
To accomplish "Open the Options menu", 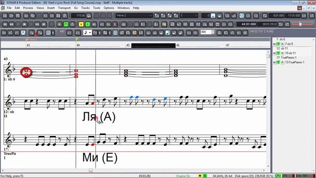I will tap(109, 8).
